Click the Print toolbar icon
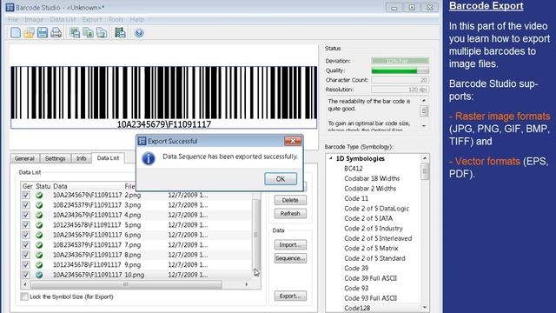 click(56, 33)
